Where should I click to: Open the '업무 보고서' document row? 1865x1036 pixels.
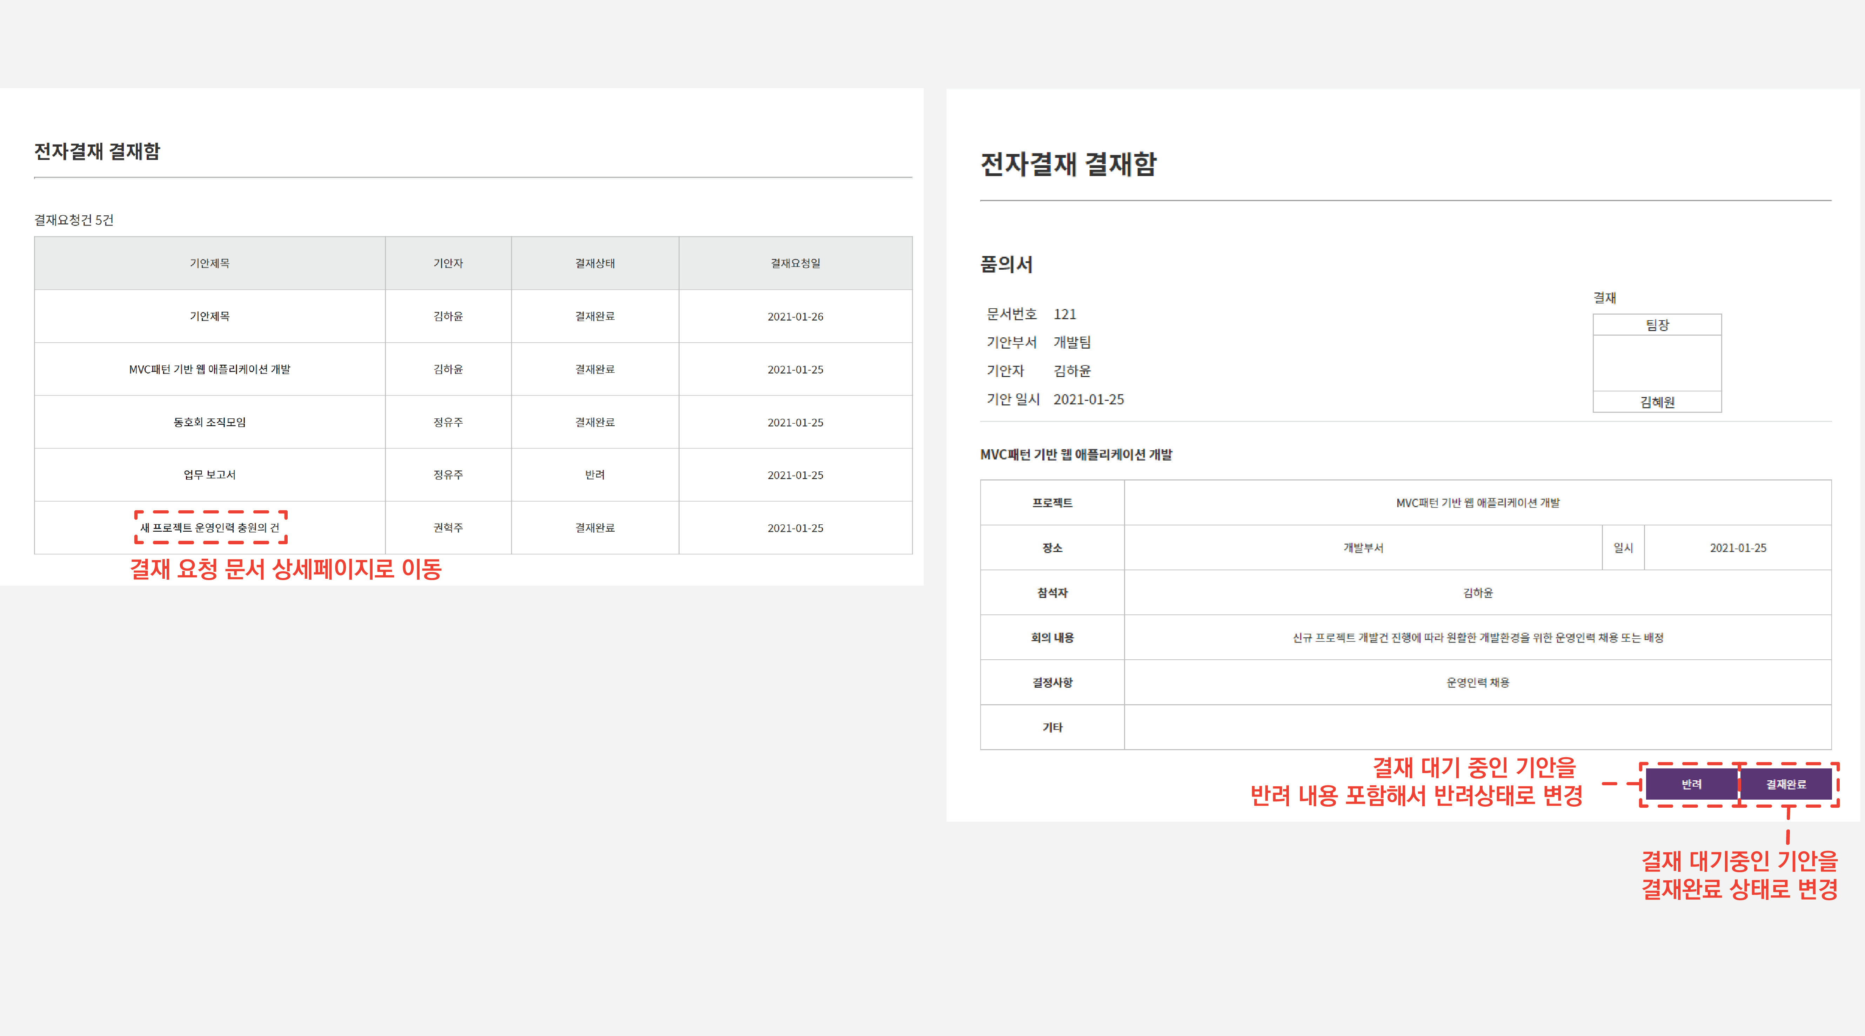pos(210,475)
